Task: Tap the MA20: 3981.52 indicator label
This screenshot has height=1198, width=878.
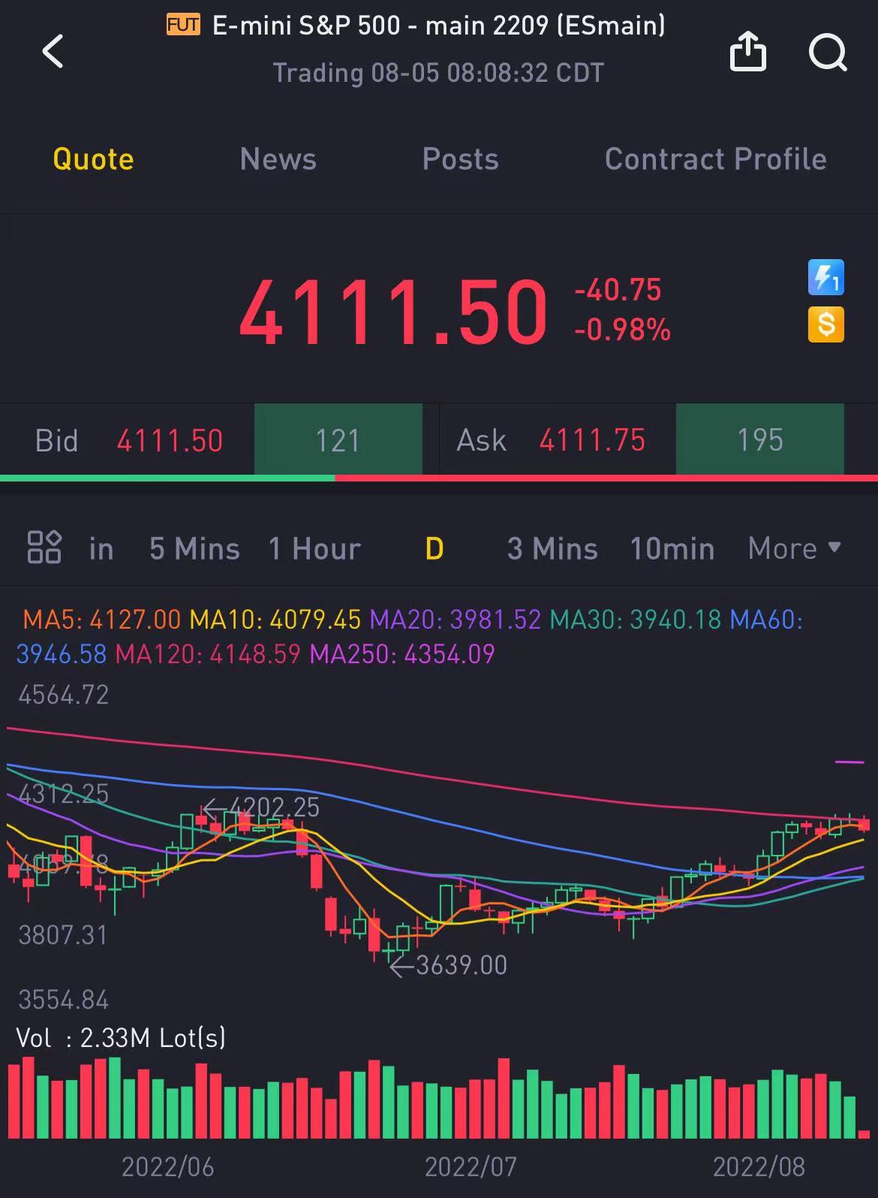Action: pos(456,620)
